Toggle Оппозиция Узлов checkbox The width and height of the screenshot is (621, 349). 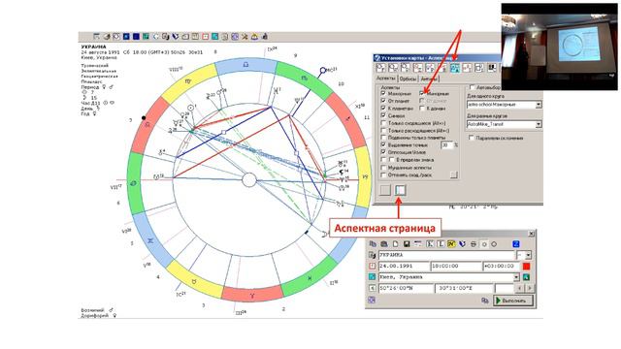point(383,152)
